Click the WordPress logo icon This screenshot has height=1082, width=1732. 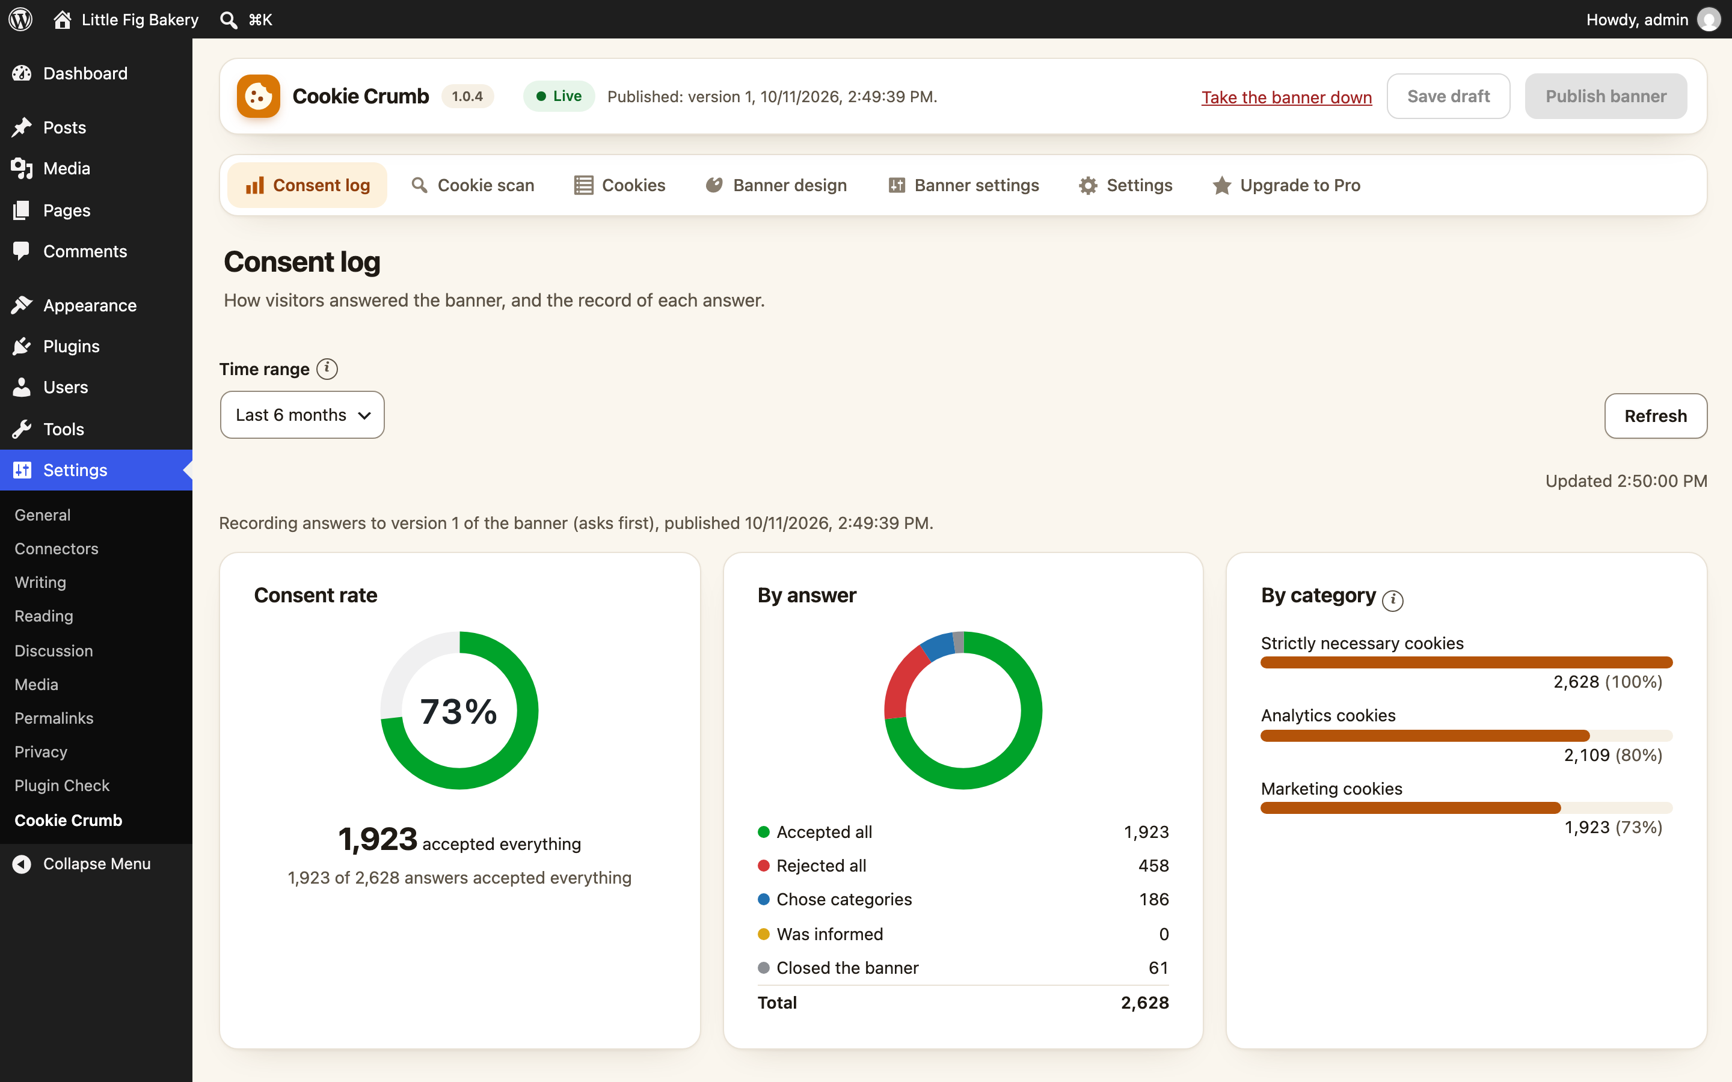pyautogui.click(x=21, y=19)
